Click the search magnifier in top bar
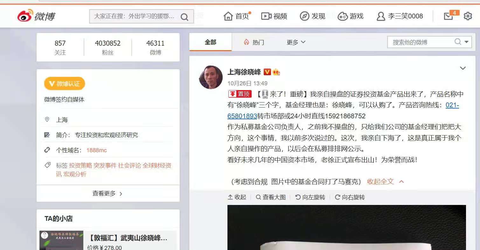Screen dimensions: 480x250 point(184,17)
